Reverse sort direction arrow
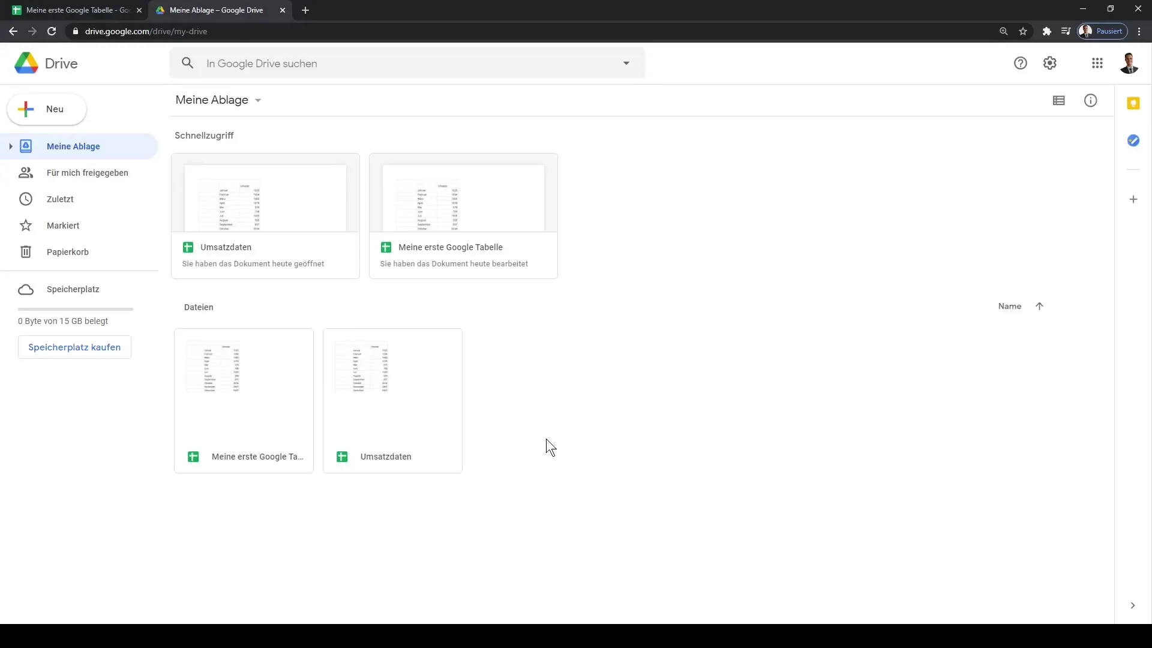1152x648 pixels. [1039, 306]
